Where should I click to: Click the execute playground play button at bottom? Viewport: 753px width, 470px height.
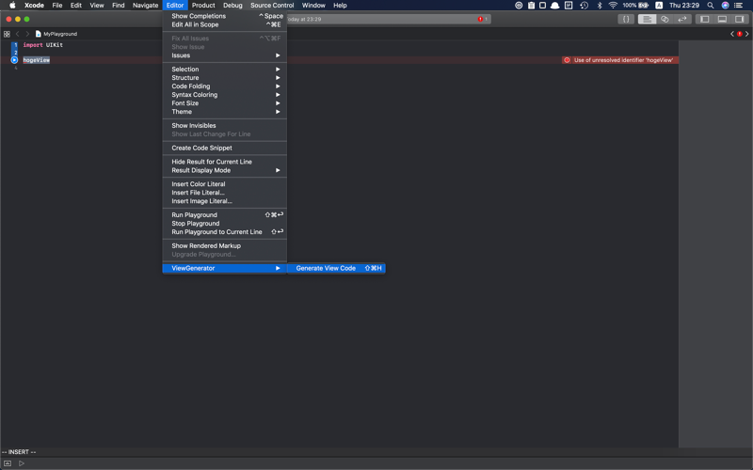click(x=22, y=463)
